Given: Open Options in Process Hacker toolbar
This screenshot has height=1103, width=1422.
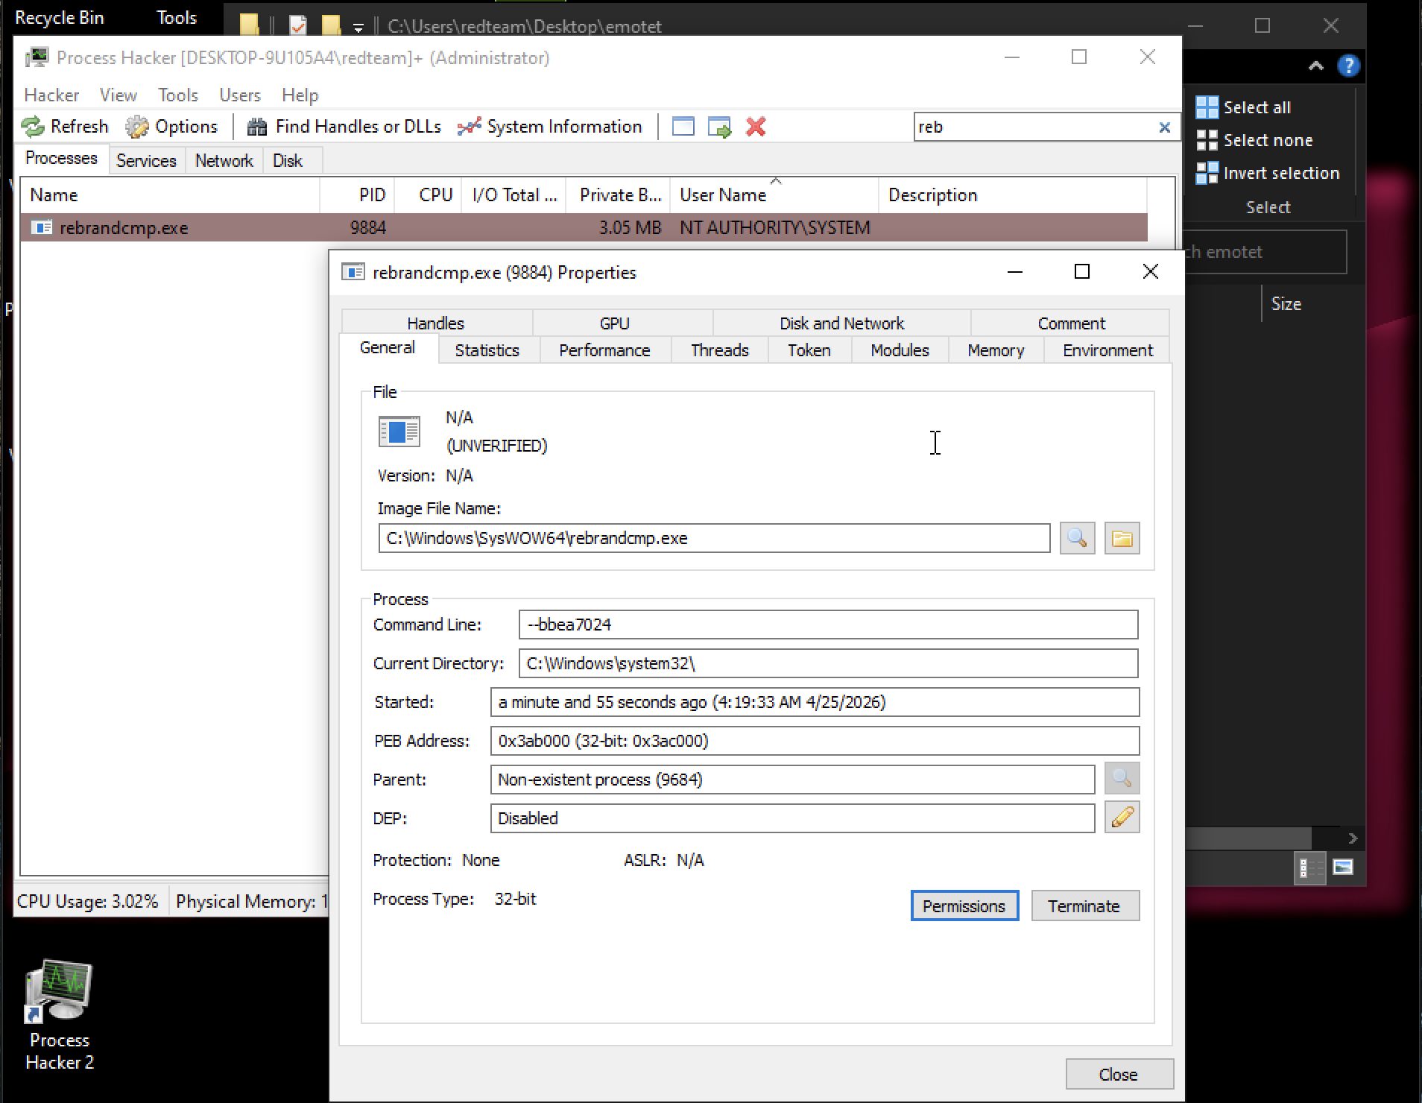Looking at the screenshot, I should pyautogui.click(x=171, y=127).
